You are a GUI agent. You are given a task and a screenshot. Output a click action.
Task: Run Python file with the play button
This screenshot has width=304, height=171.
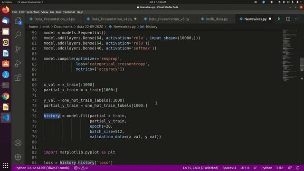coord(279,19)
